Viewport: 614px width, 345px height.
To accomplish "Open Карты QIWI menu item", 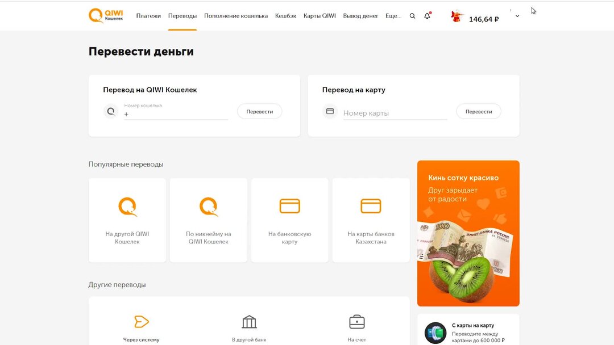I will (x=320, y=16).
